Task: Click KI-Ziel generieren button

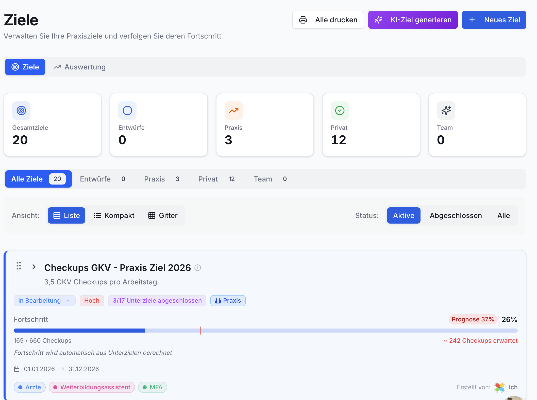Action: click(413, 20)
